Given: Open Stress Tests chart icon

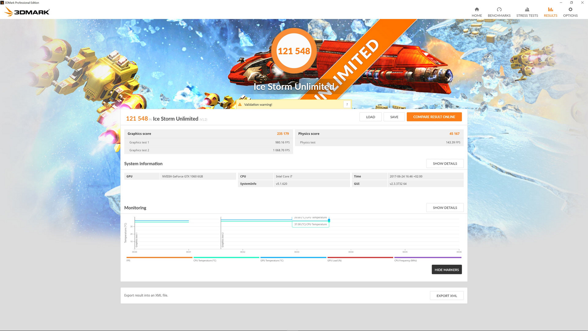Looking at the screenshot, I should pyautogui.click(x=527, y=10).
